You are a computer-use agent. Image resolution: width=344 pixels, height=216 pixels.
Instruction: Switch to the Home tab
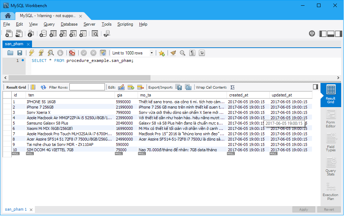(8, 16)
